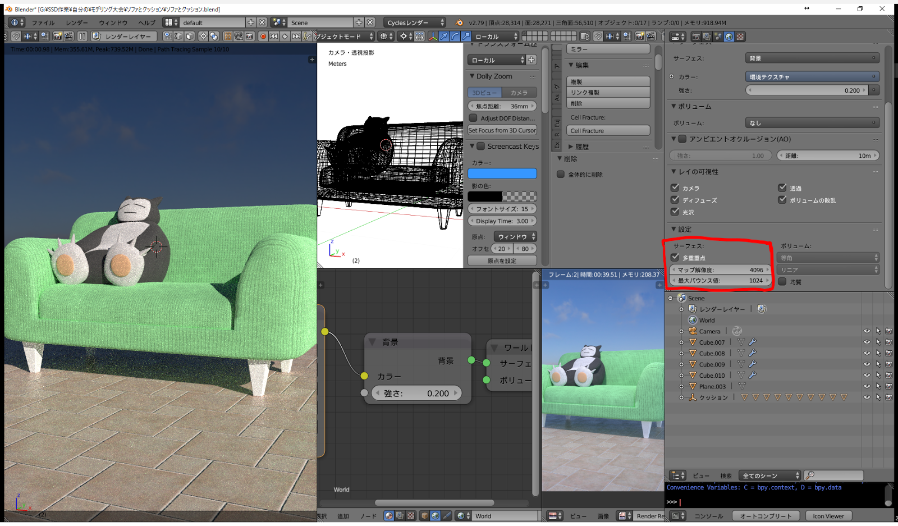
Task: Click the wrench modifier icon on Cube.007
Action: 753,342
